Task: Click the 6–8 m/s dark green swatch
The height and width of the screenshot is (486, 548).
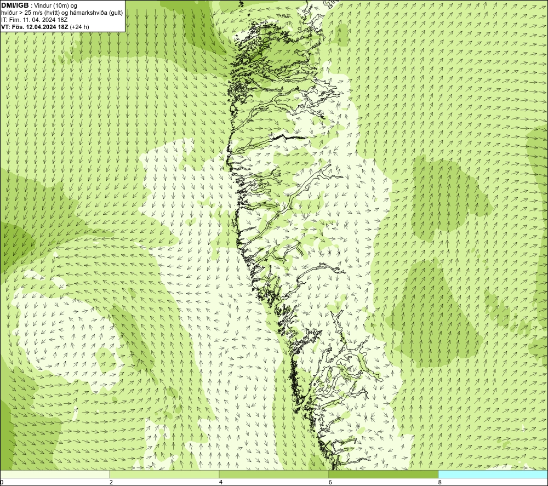Action: click(x=384, y=474)
